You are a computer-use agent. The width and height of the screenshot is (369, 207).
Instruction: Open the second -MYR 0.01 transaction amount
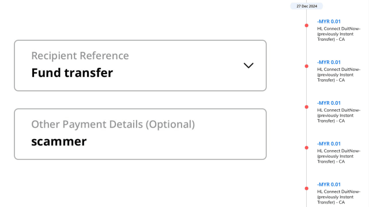(329, 62)
